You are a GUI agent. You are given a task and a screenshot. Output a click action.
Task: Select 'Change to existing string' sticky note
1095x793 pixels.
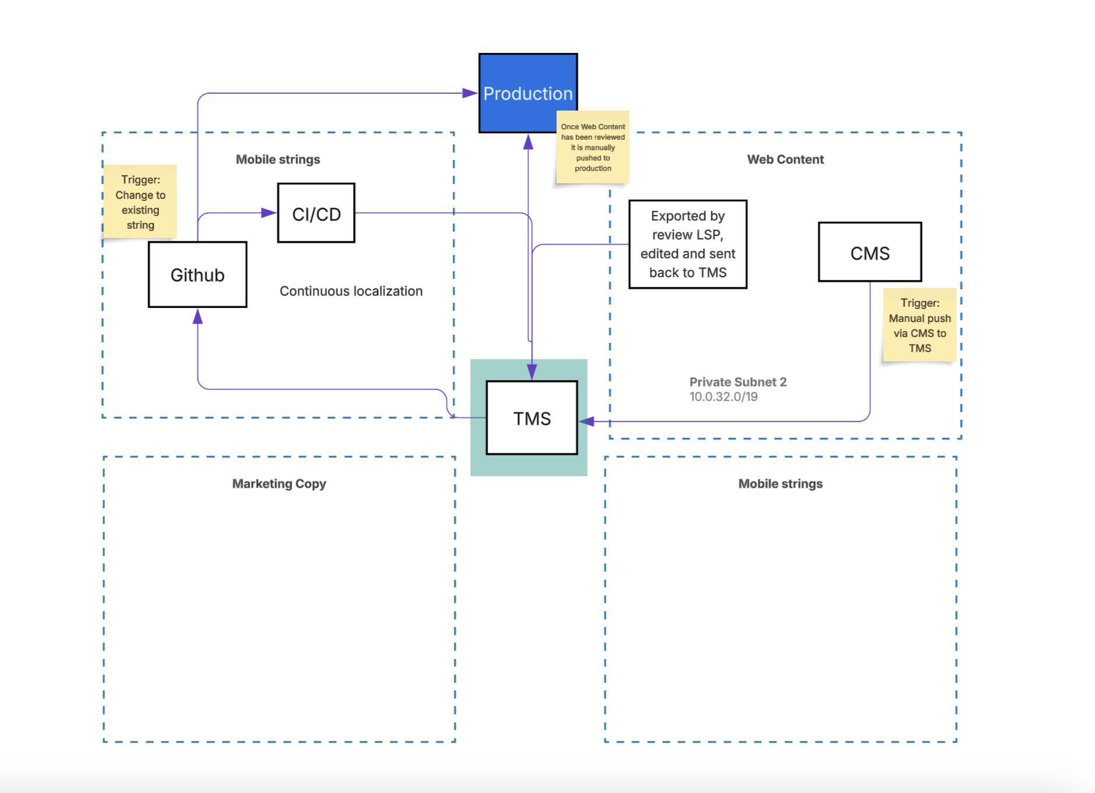pyautogui.click(x=140, y=202)
